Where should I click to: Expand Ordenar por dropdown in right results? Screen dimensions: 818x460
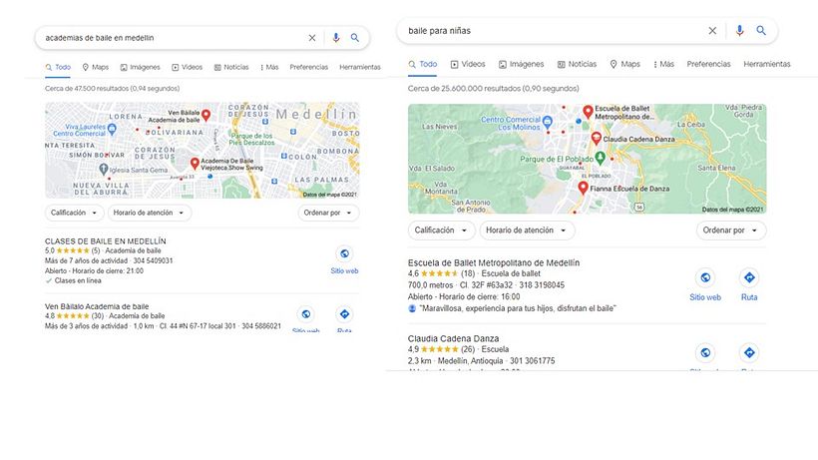tap(731, 230)
